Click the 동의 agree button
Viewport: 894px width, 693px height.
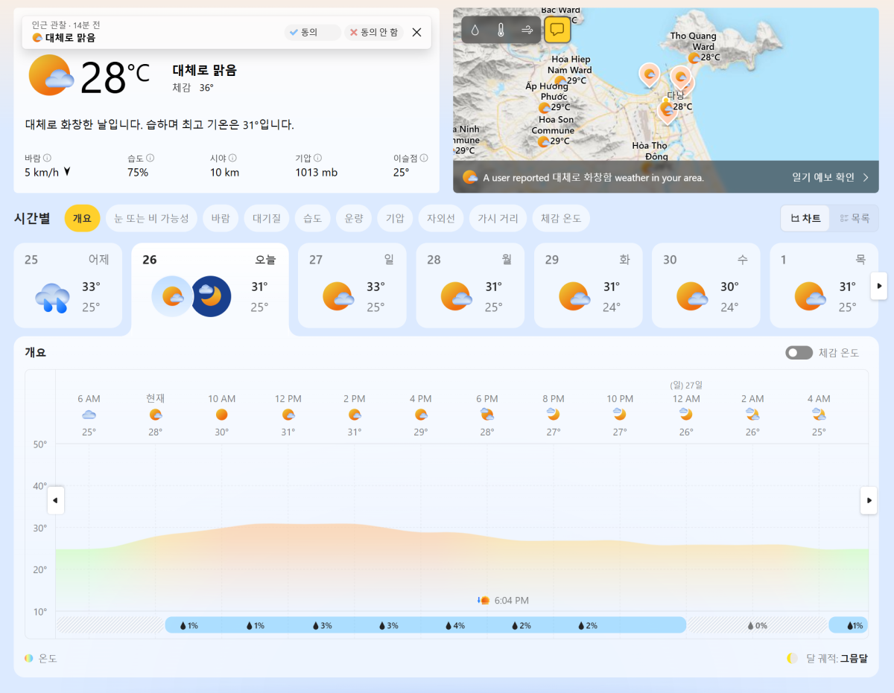click(x=304, y=33)
